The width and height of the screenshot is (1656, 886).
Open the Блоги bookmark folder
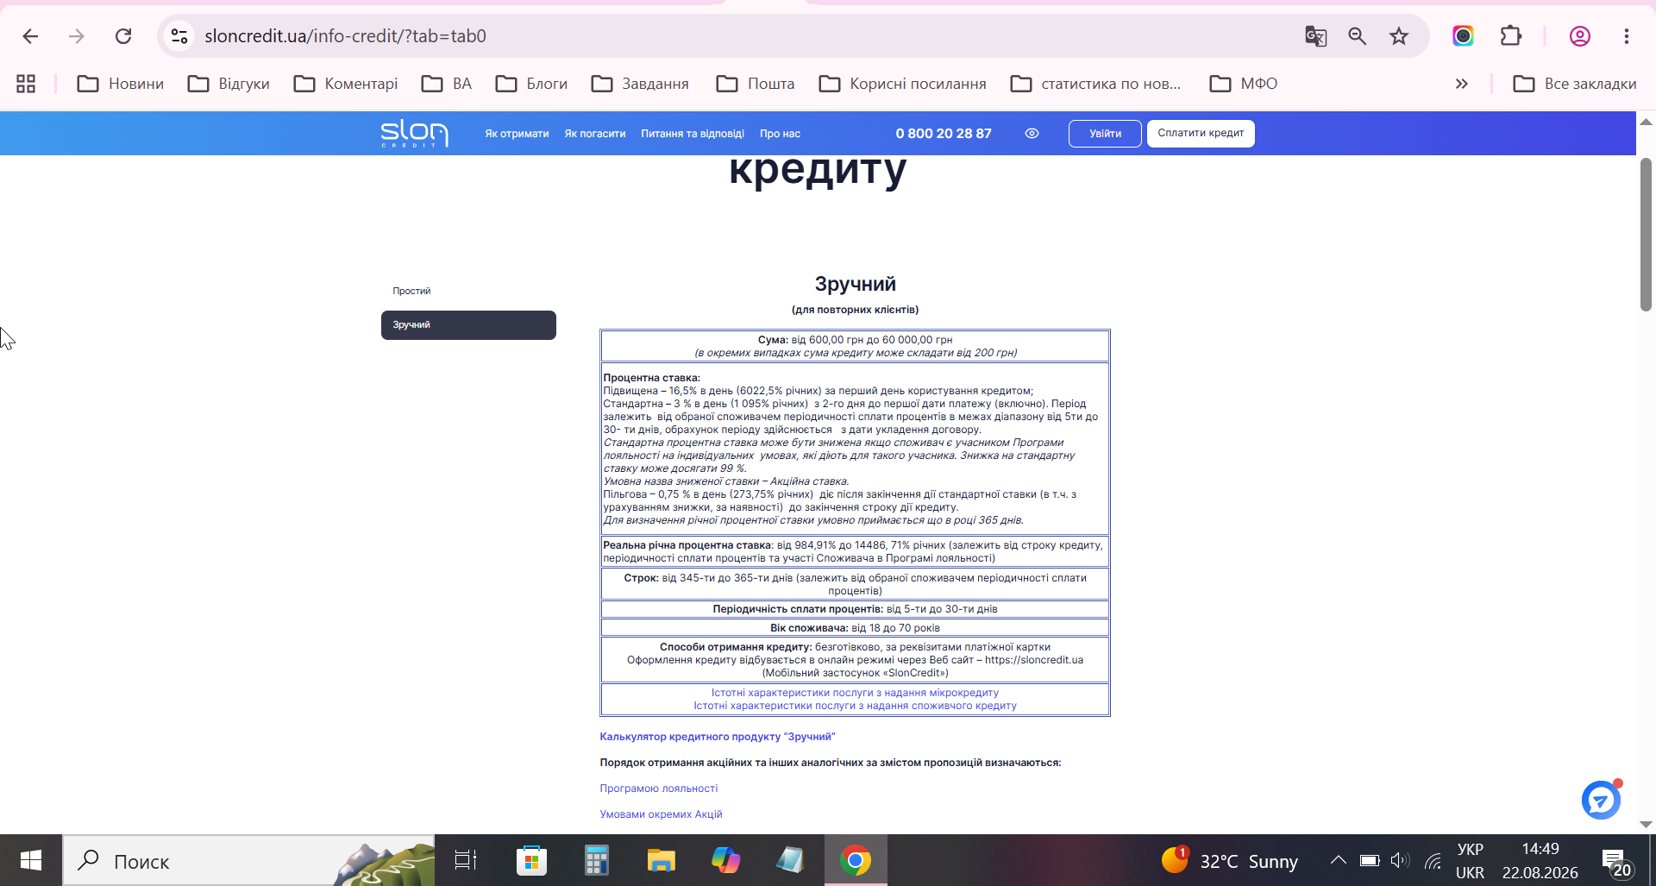tap(531, 84)
